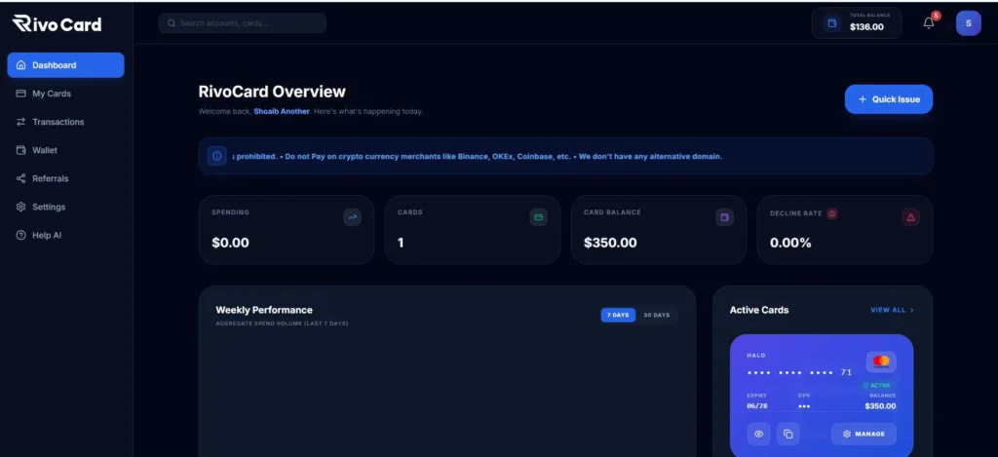Click the info icon in announcement banner
Image resolution: width=998 pixels, height=457 pixels.
[x=217, y=156]
